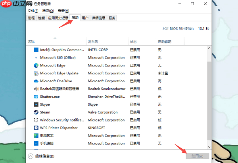Click the scrollbar down arrow
The width and height of the screenshot is (238, 163).
tap(209, 147)
